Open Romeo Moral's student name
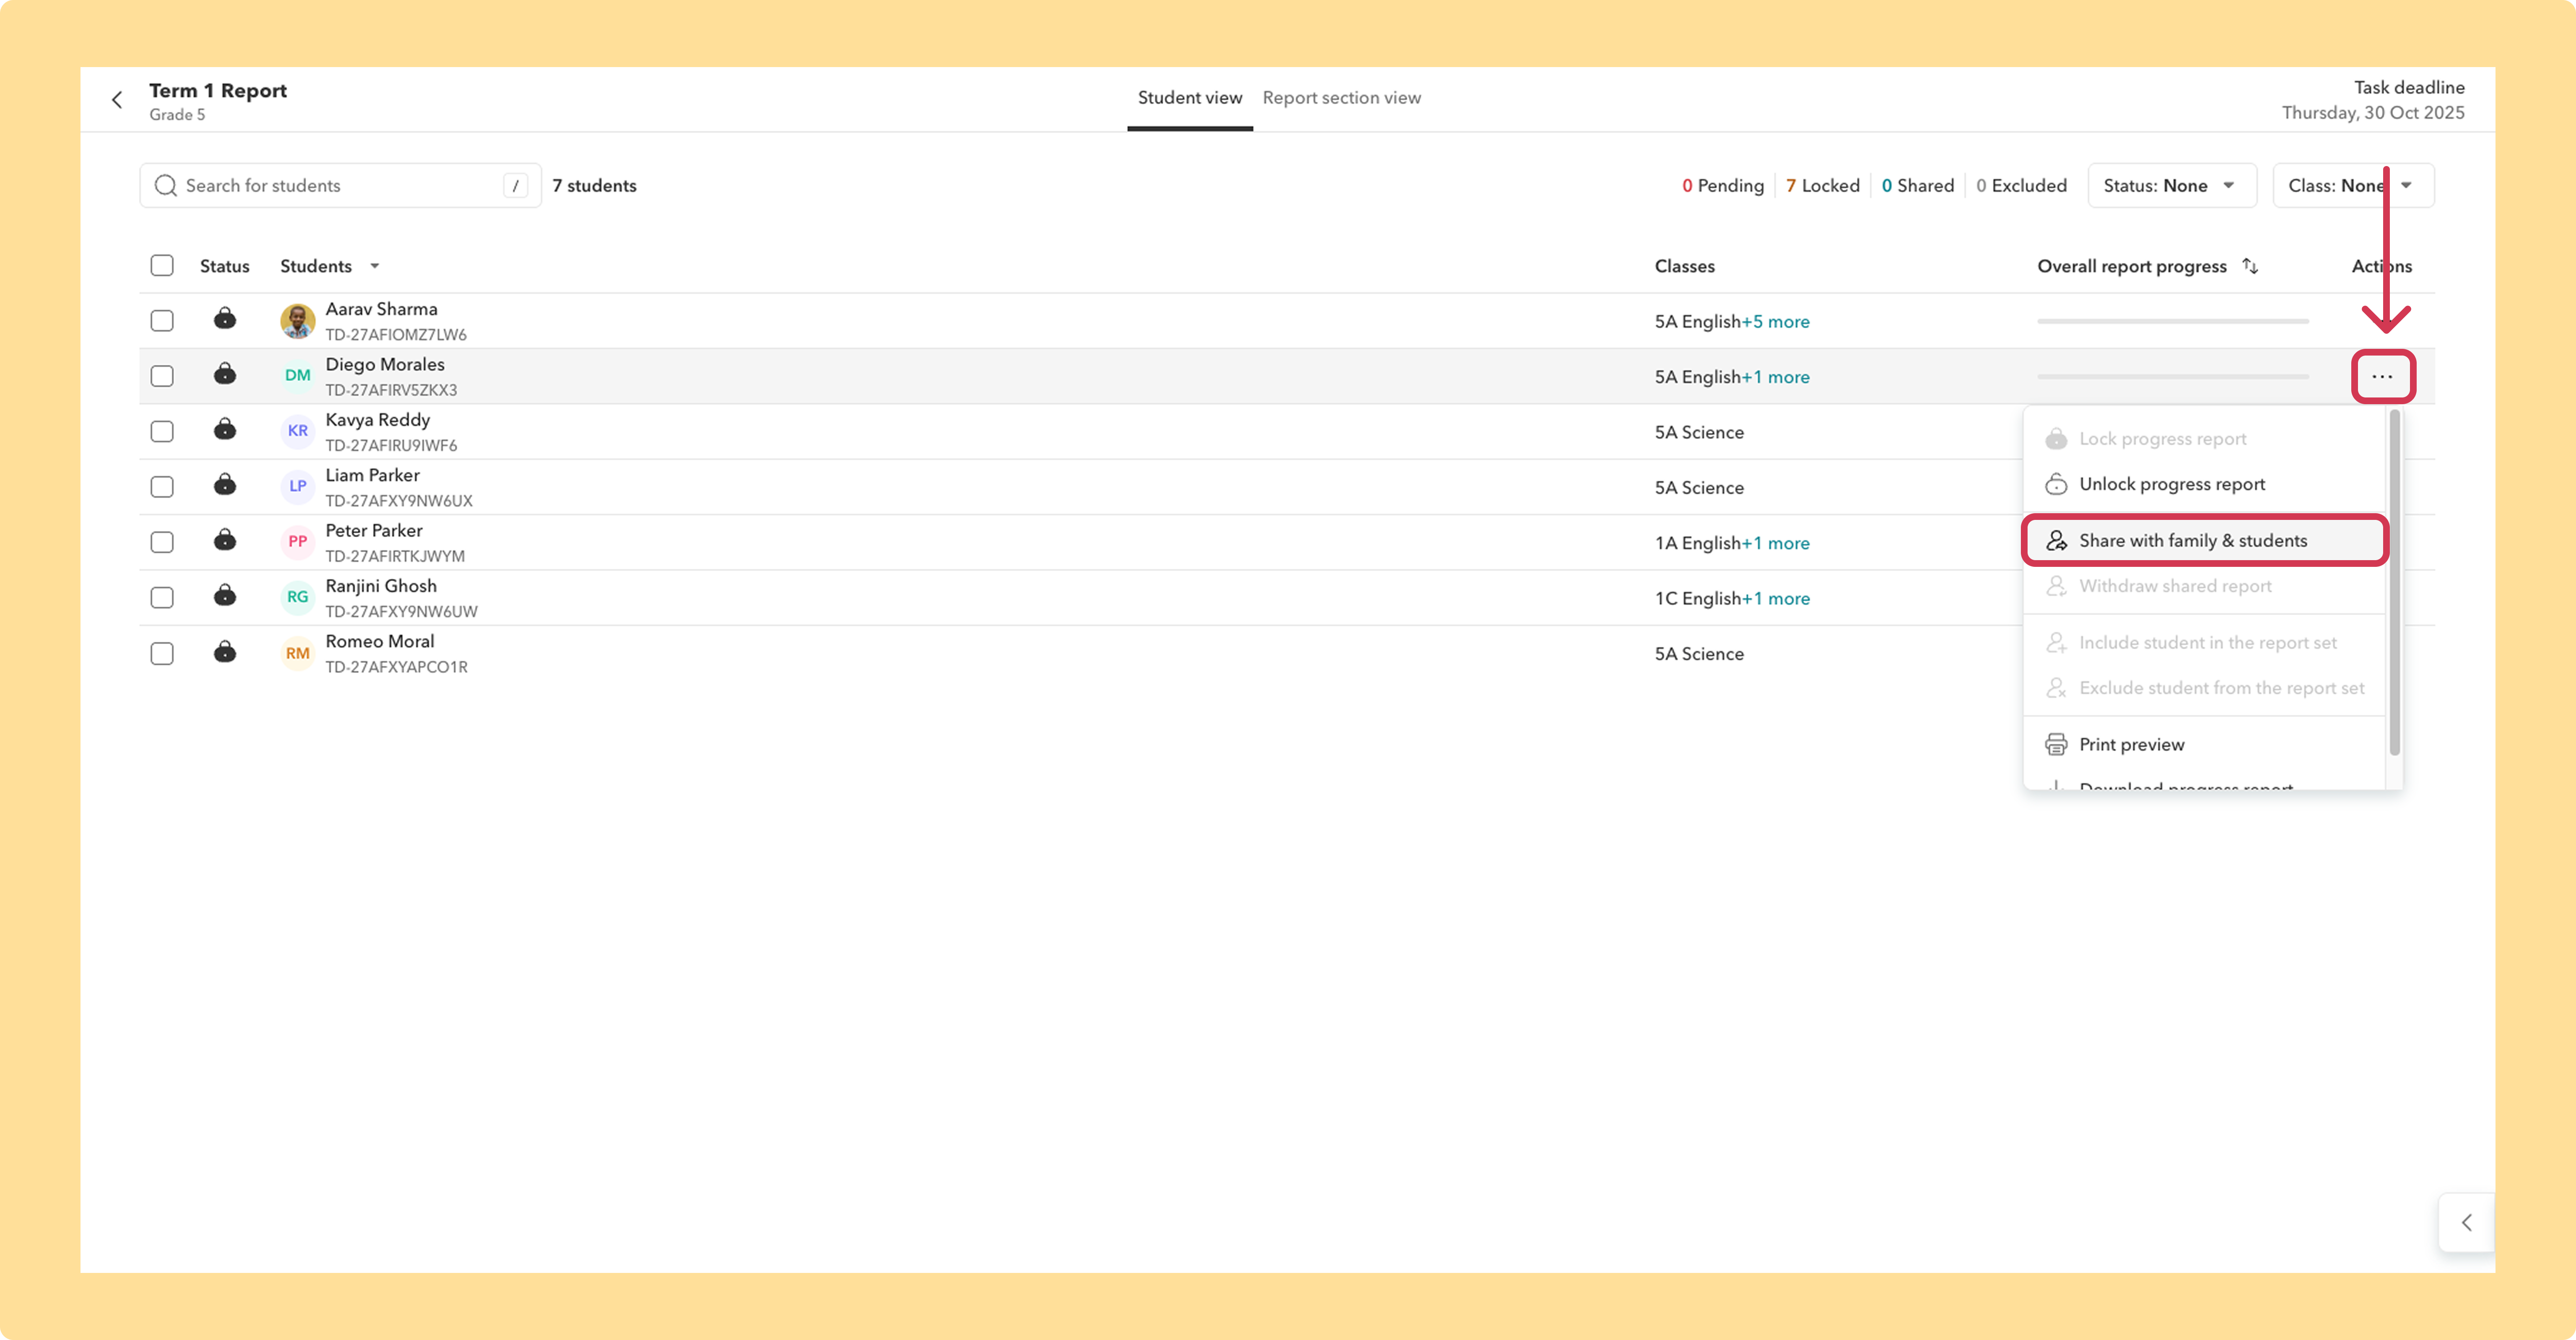Image resolution: width=2576 pixels, height=1340 pixels. pos(379,641)
